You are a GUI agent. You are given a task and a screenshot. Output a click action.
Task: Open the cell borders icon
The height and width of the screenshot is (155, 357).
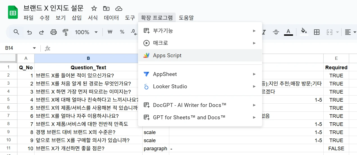point(317,32)
